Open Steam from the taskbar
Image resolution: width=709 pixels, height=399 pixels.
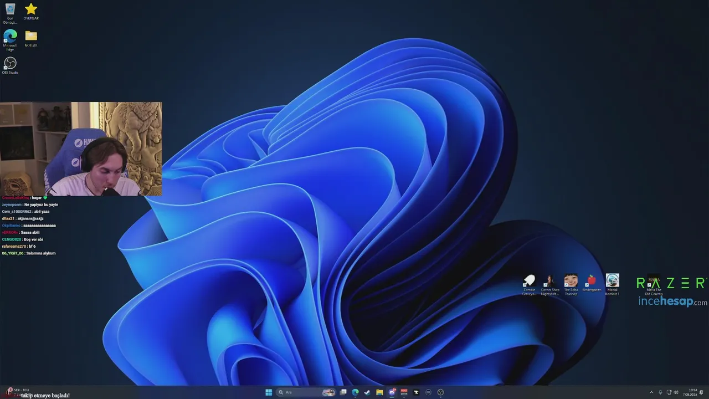click(x=367, y=392)
